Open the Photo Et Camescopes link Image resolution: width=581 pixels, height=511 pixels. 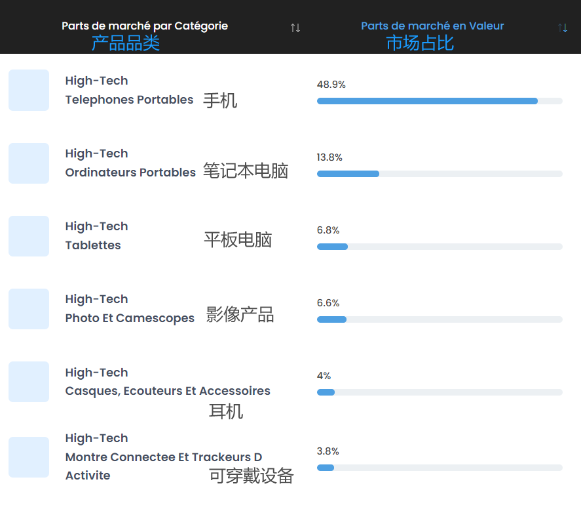coord(130,318)
